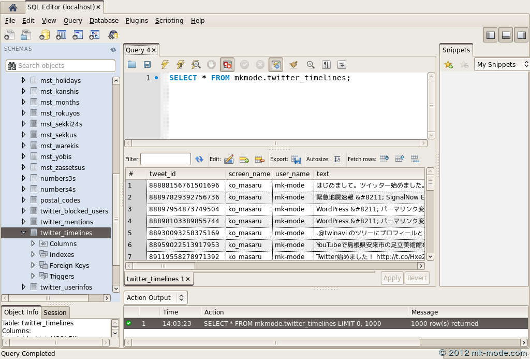Export the recordset to an external file
Image resolution: width=530 pixels, height=359 pixels.
click(296, 159)
